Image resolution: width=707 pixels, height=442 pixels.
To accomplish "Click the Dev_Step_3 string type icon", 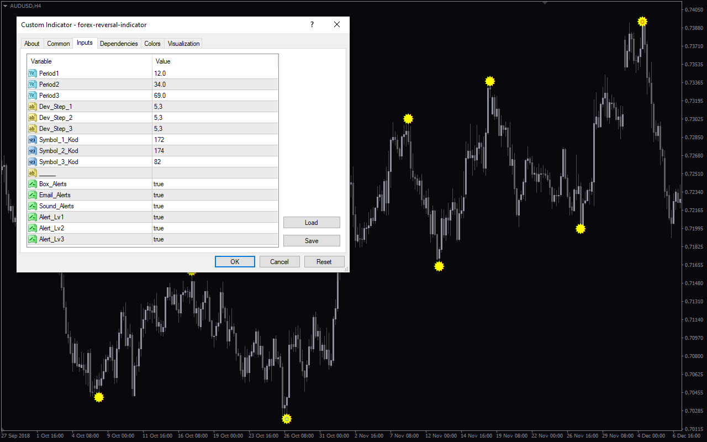I will tap(33, 129).
